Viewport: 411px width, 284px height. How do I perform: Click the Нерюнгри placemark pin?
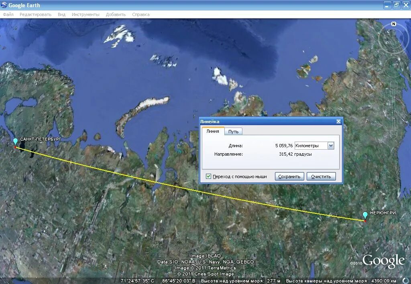(x=365, y=215)
